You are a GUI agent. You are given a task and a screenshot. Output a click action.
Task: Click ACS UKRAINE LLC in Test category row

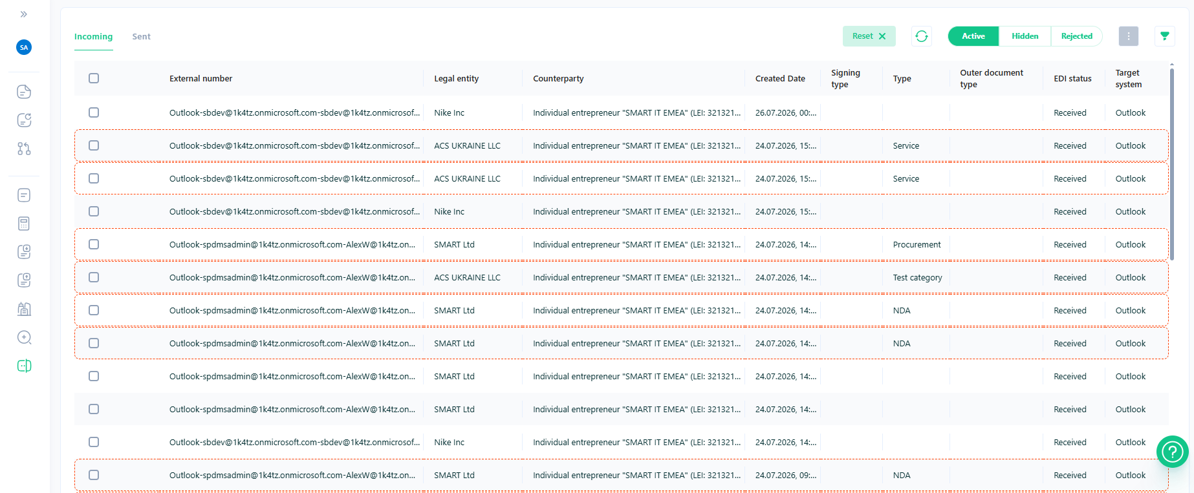tap(467, 277)
